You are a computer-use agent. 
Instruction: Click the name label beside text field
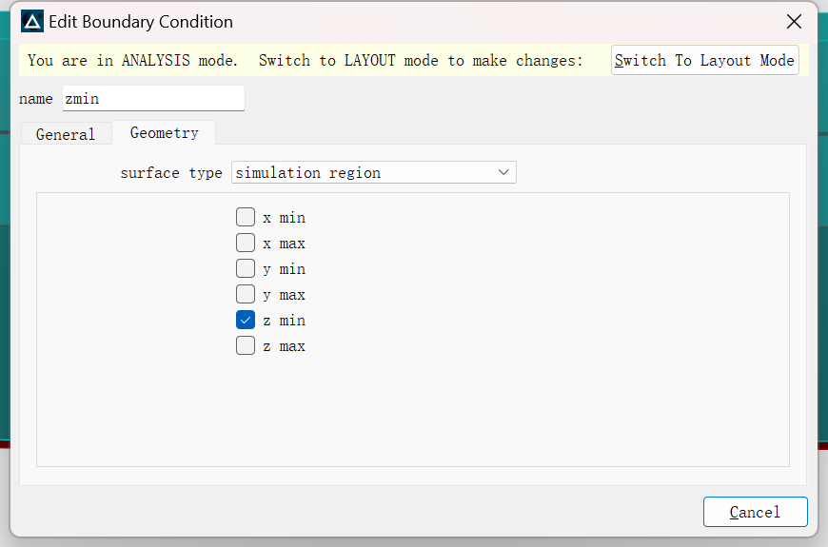point(36,99)
